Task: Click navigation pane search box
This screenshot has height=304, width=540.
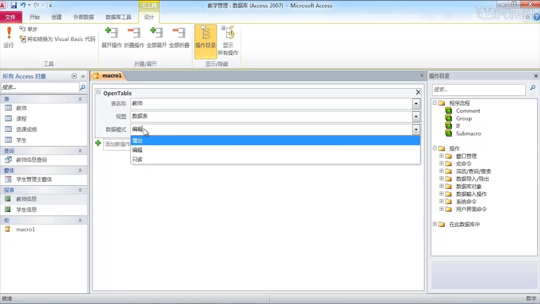Action: point(40,88)
